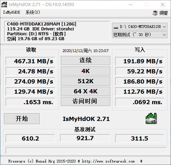The width and height of the screenshot is (171, 165).
Task: Click the C400-MTFDDAK128MAM [128G] drive info text
Action: pyautogui.click(x=41, y=24)
